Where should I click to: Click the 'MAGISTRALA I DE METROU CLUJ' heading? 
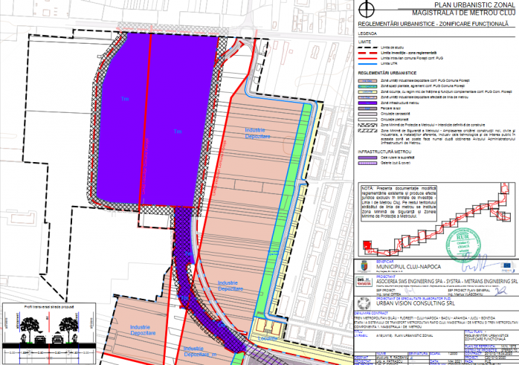pyautogui.click(x=464, y=13)
